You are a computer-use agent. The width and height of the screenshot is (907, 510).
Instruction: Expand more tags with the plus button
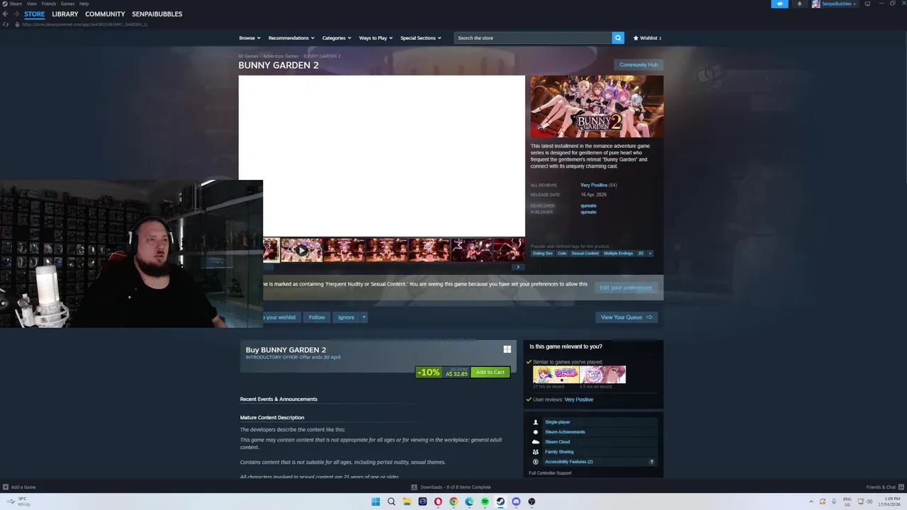[x=650, y=254]
